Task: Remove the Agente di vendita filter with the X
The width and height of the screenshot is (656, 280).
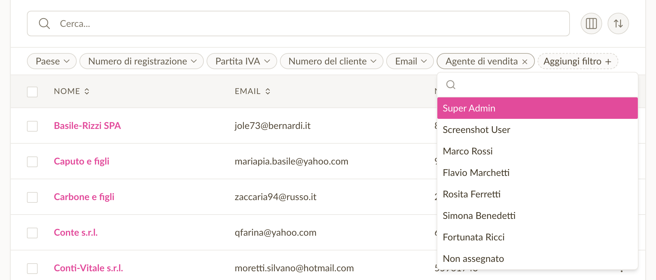Action: coord(525,61)
